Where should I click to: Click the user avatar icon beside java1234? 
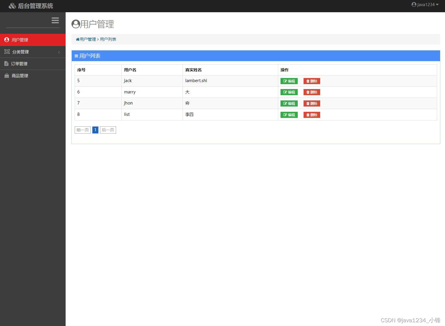(x=414, y=4)
